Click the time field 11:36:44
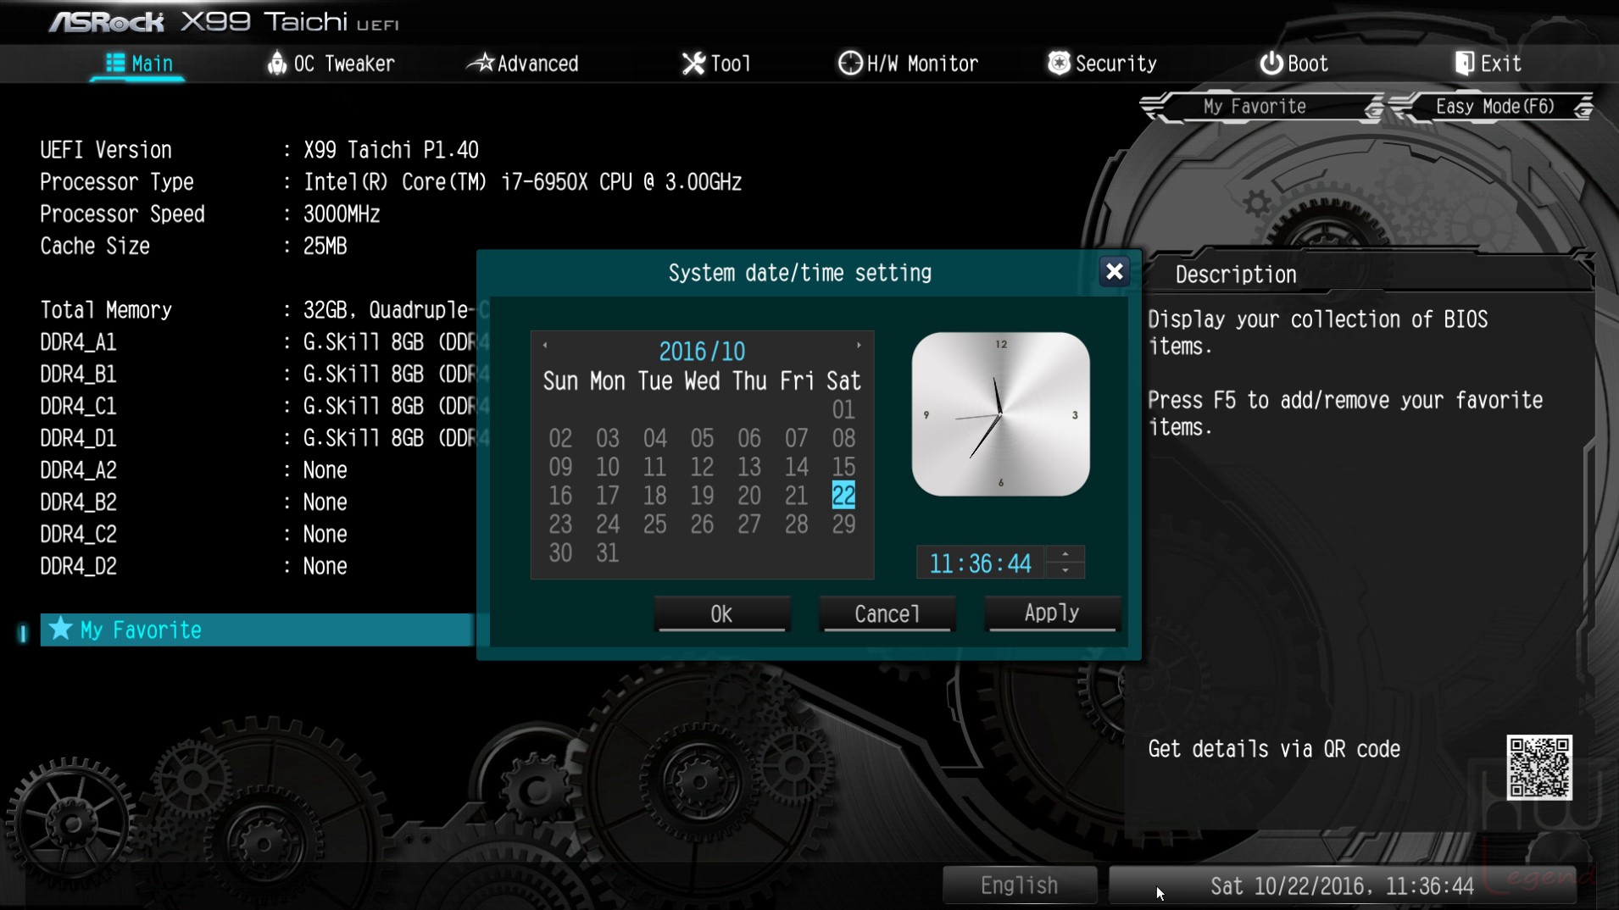This screenshot has height=910, width=1619. tap(981, 563)
